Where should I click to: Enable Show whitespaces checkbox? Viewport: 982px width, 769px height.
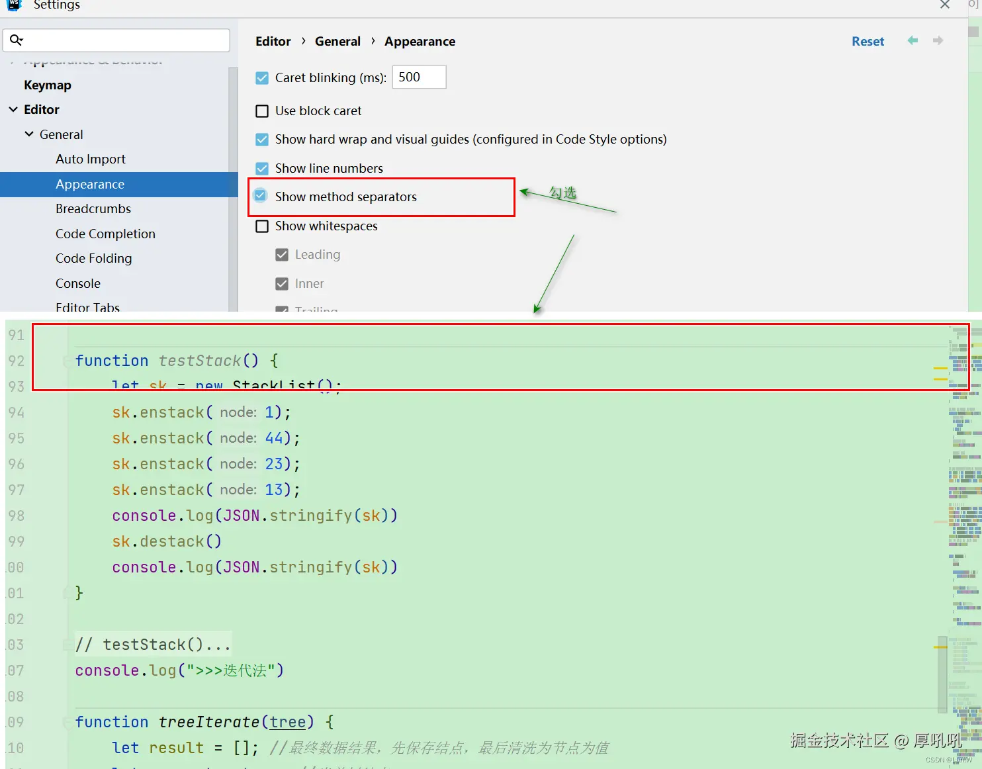click(x=262, y=226)
